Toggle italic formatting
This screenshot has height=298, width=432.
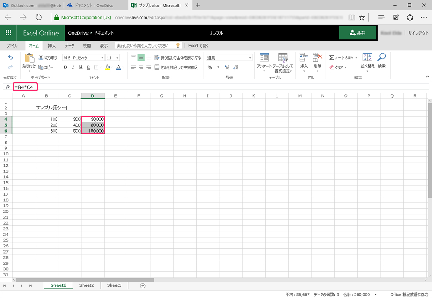coord(73,67)
